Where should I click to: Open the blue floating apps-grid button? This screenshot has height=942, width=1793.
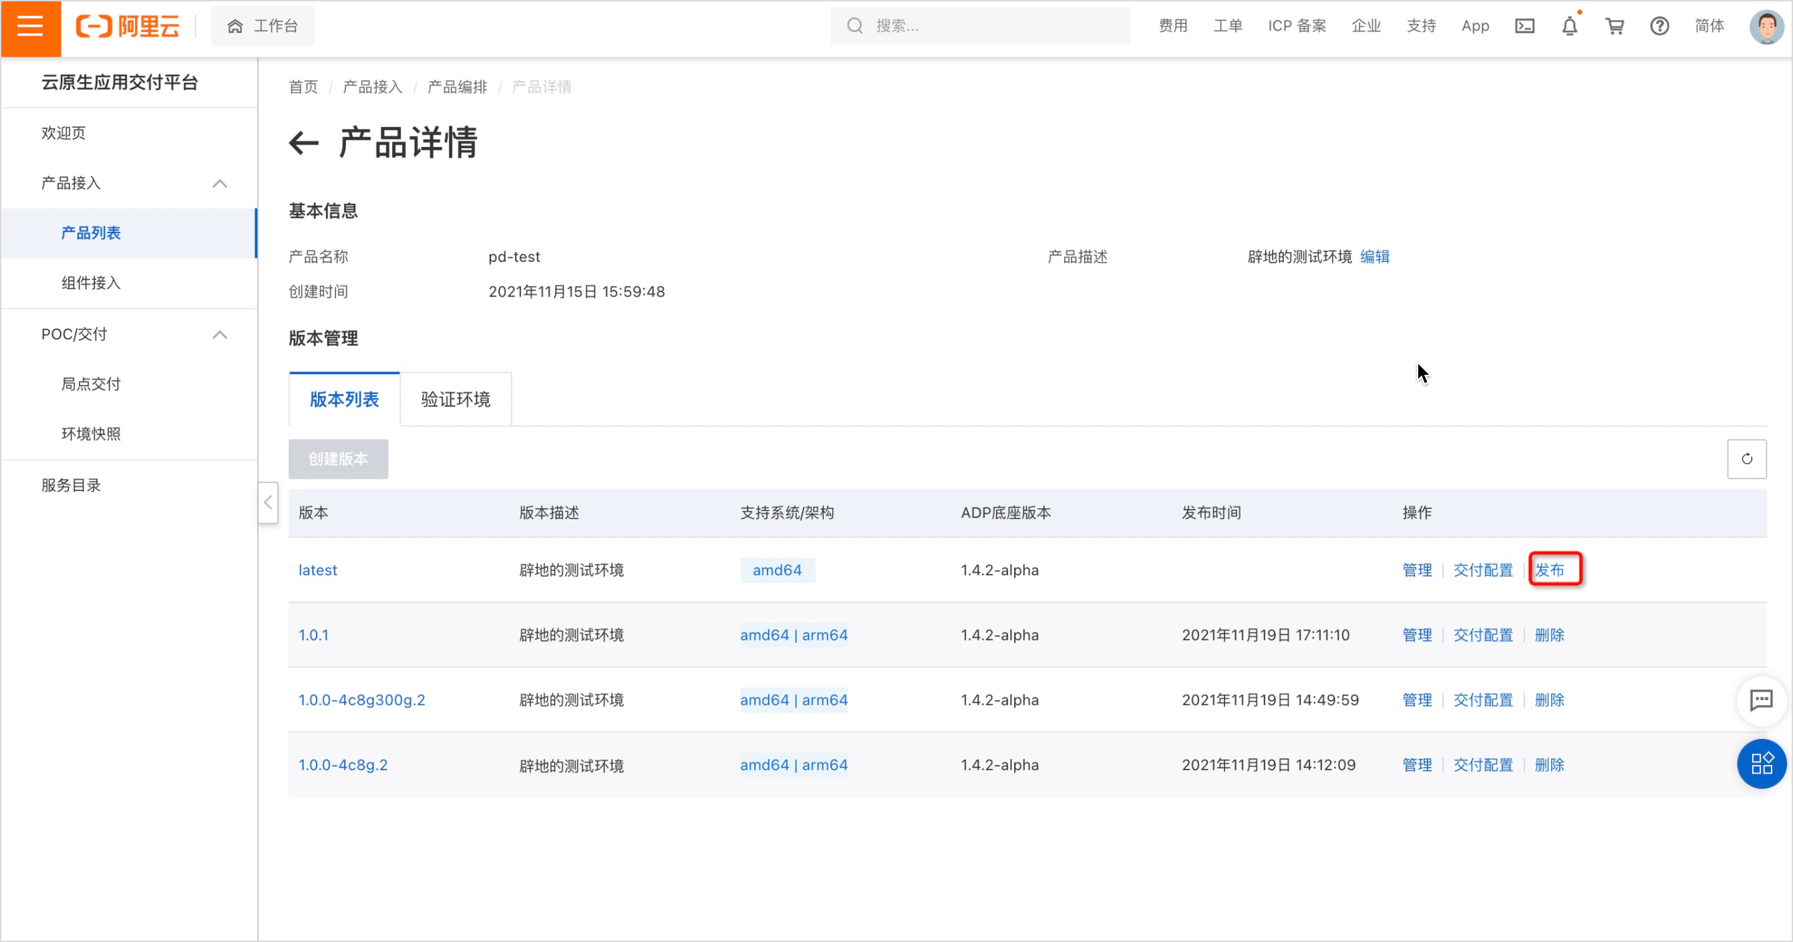1761,764
